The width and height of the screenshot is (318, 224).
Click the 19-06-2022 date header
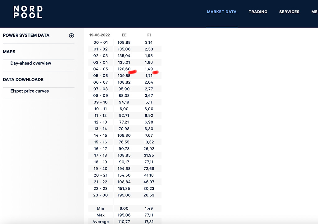(x=100, y=35)
